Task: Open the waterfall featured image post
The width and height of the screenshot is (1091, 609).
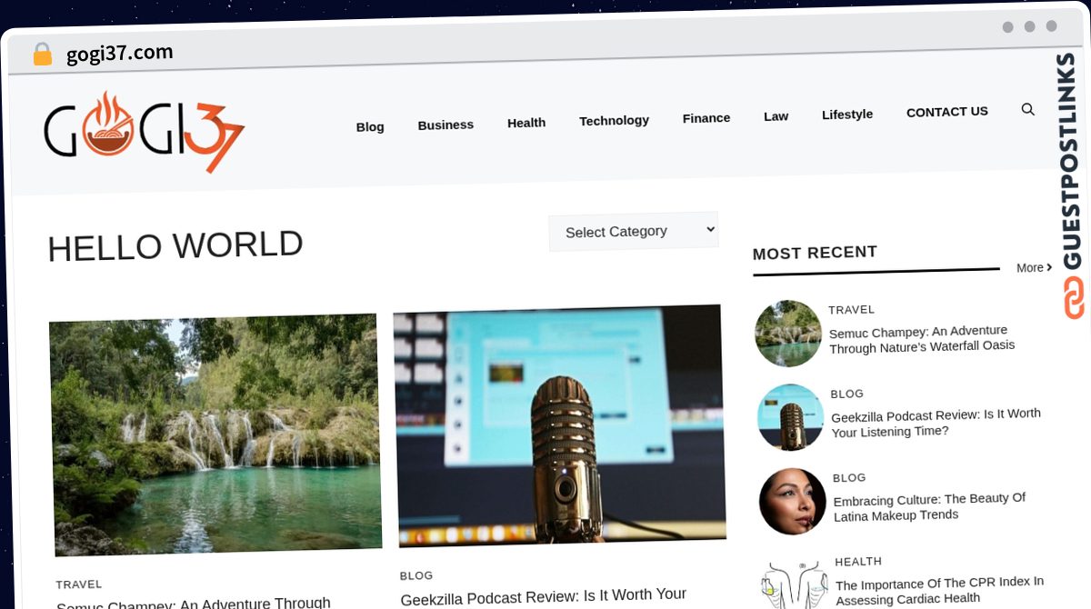Action: tap(215, 434)
